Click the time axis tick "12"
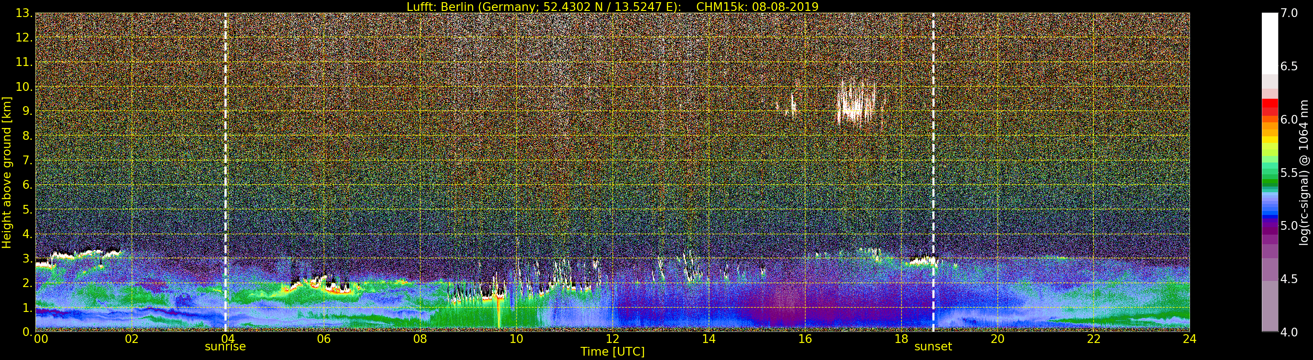The height and width of the screenshot is (360, 1313). point(612,339)
